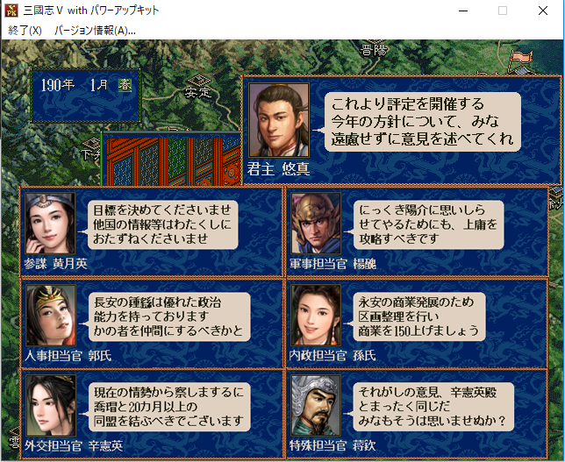
Task: Select diplomacy officer 辛憲英's portrait
Action: (x=51, y=406)
